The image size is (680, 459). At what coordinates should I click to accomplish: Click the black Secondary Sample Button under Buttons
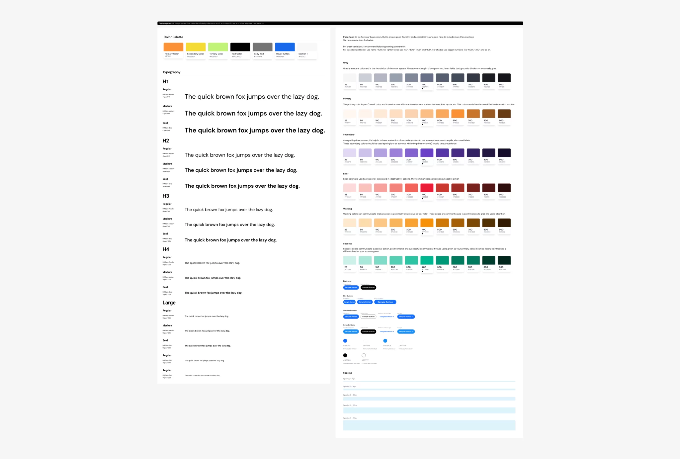tap(369, 288)
